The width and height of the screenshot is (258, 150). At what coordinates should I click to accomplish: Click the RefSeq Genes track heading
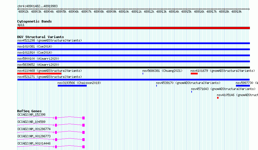(x=29, y=111)
